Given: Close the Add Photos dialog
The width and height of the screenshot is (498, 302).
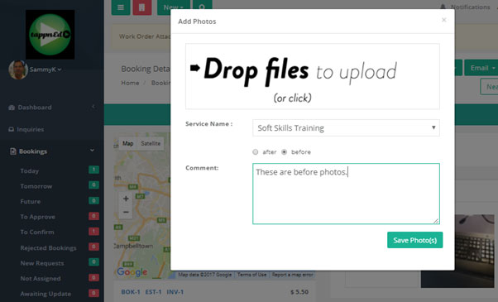Looking at the screenshot, I should tap(443, 20).
